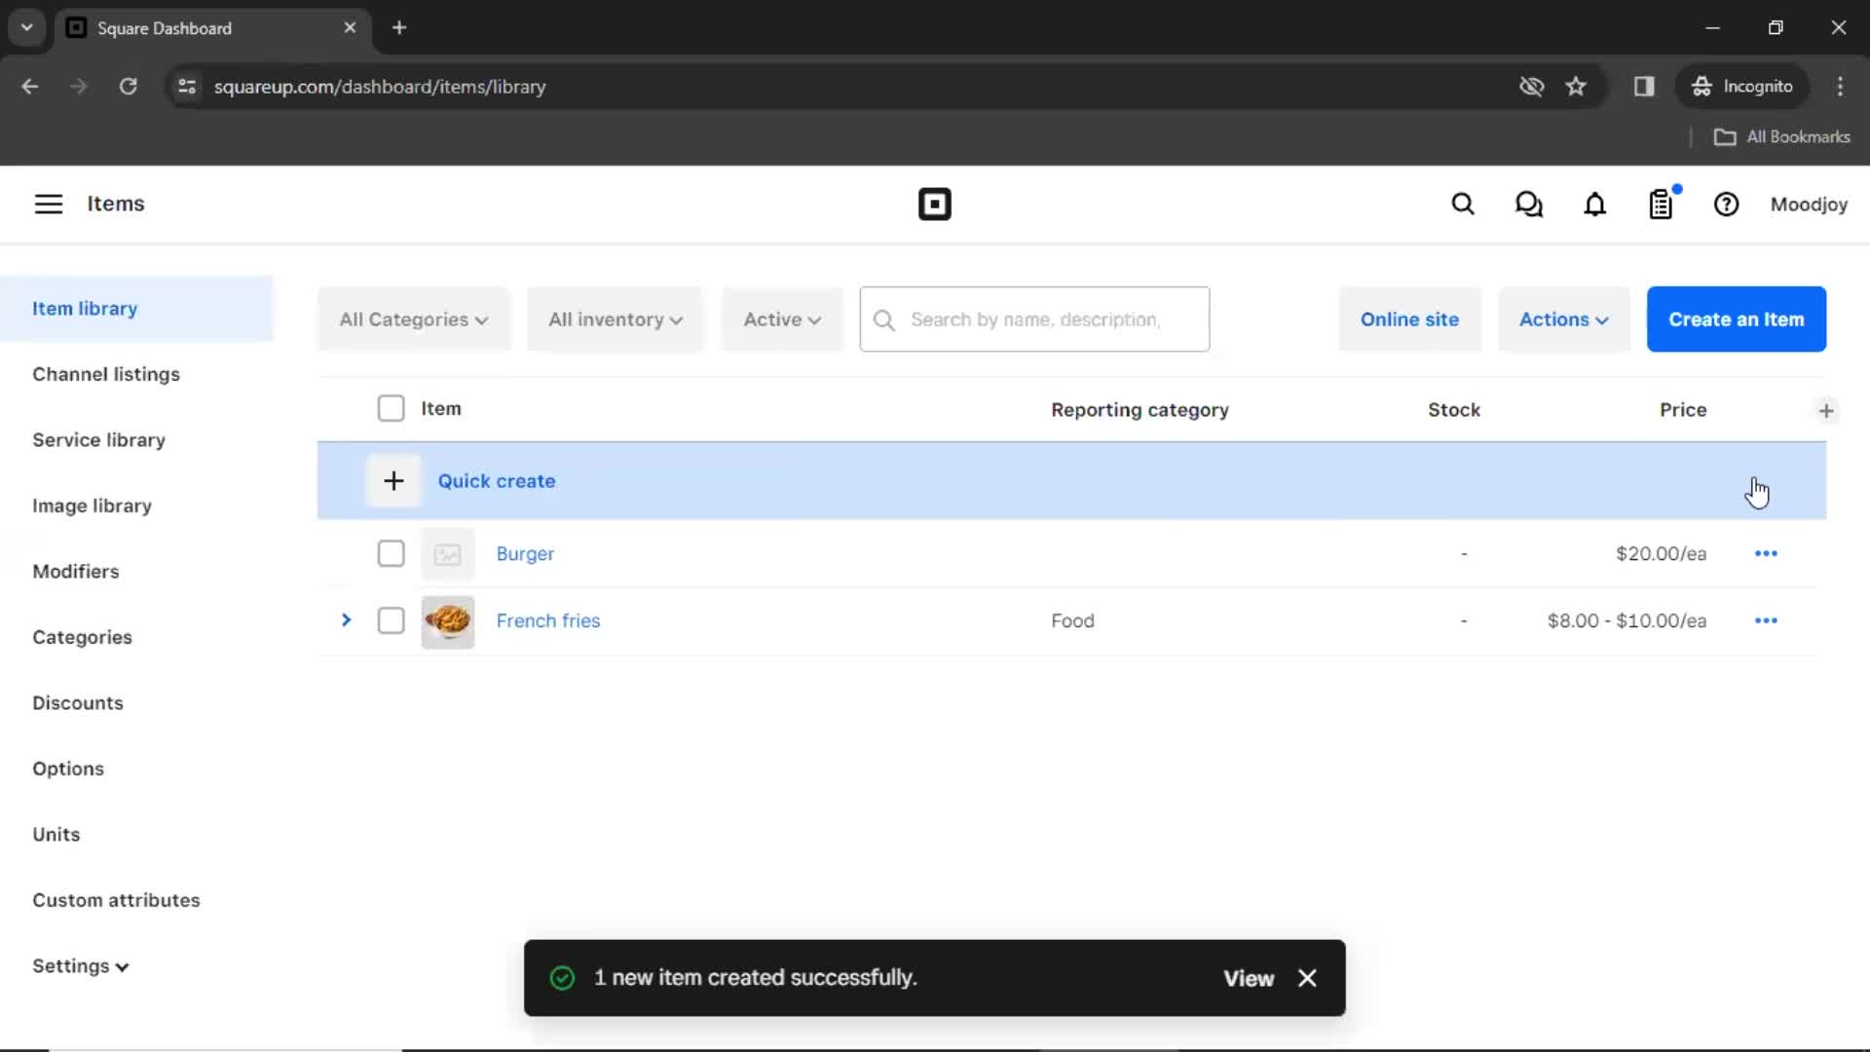Image resolution: width=1870 pixels, height=1052 pixels.
Task: Click the three-dot menu for Burger item
Action: click(1766, 553)
